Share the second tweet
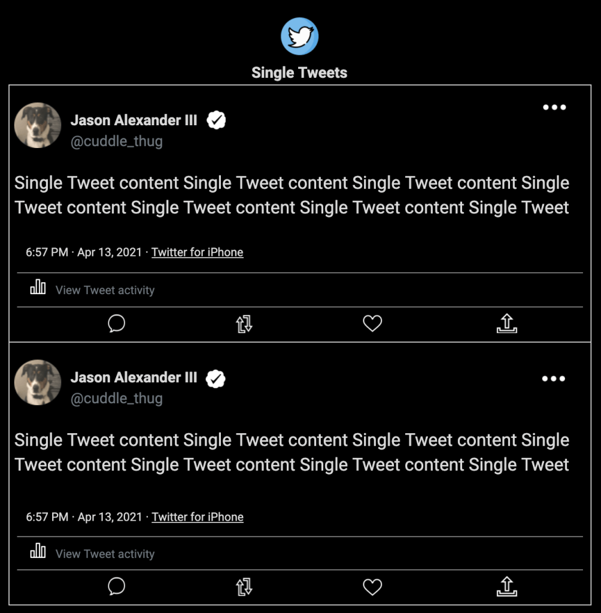 (x=506, y=586)
